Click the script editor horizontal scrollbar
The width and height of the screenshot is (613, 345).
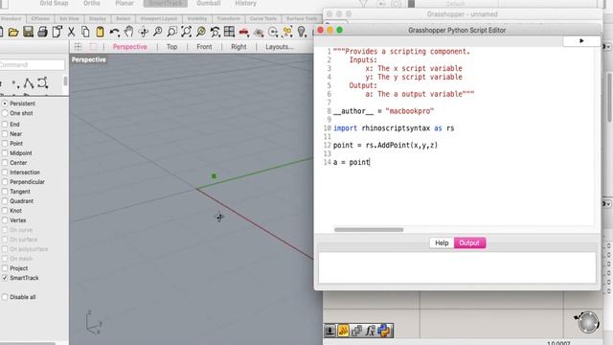369,230
